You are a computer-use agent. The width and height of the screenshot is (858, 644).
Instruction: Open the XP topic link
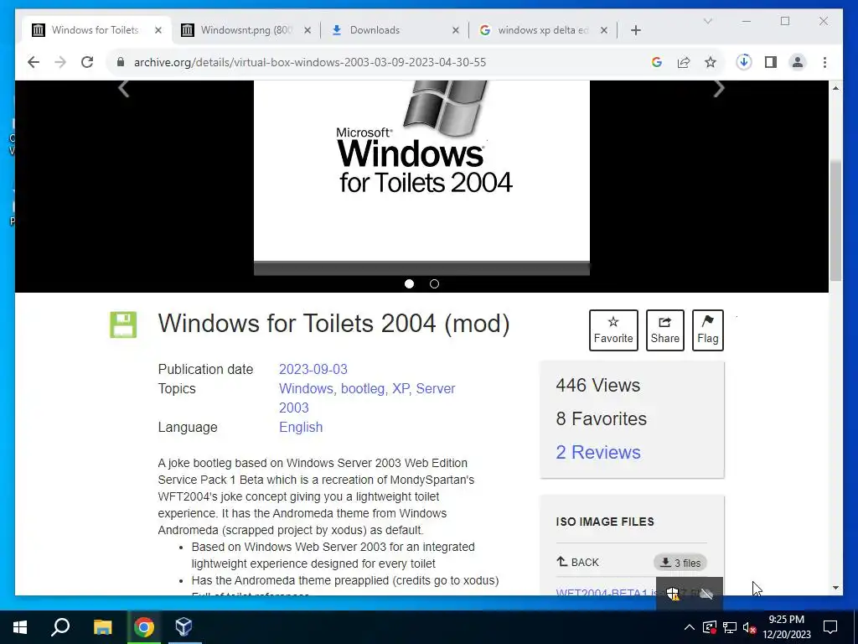(x=401, y=389)
